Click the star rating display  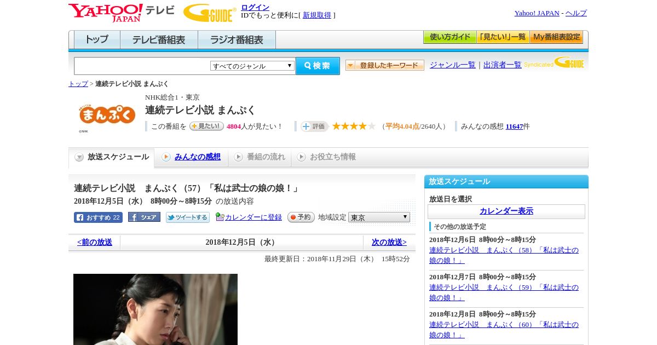pos(354,126)
